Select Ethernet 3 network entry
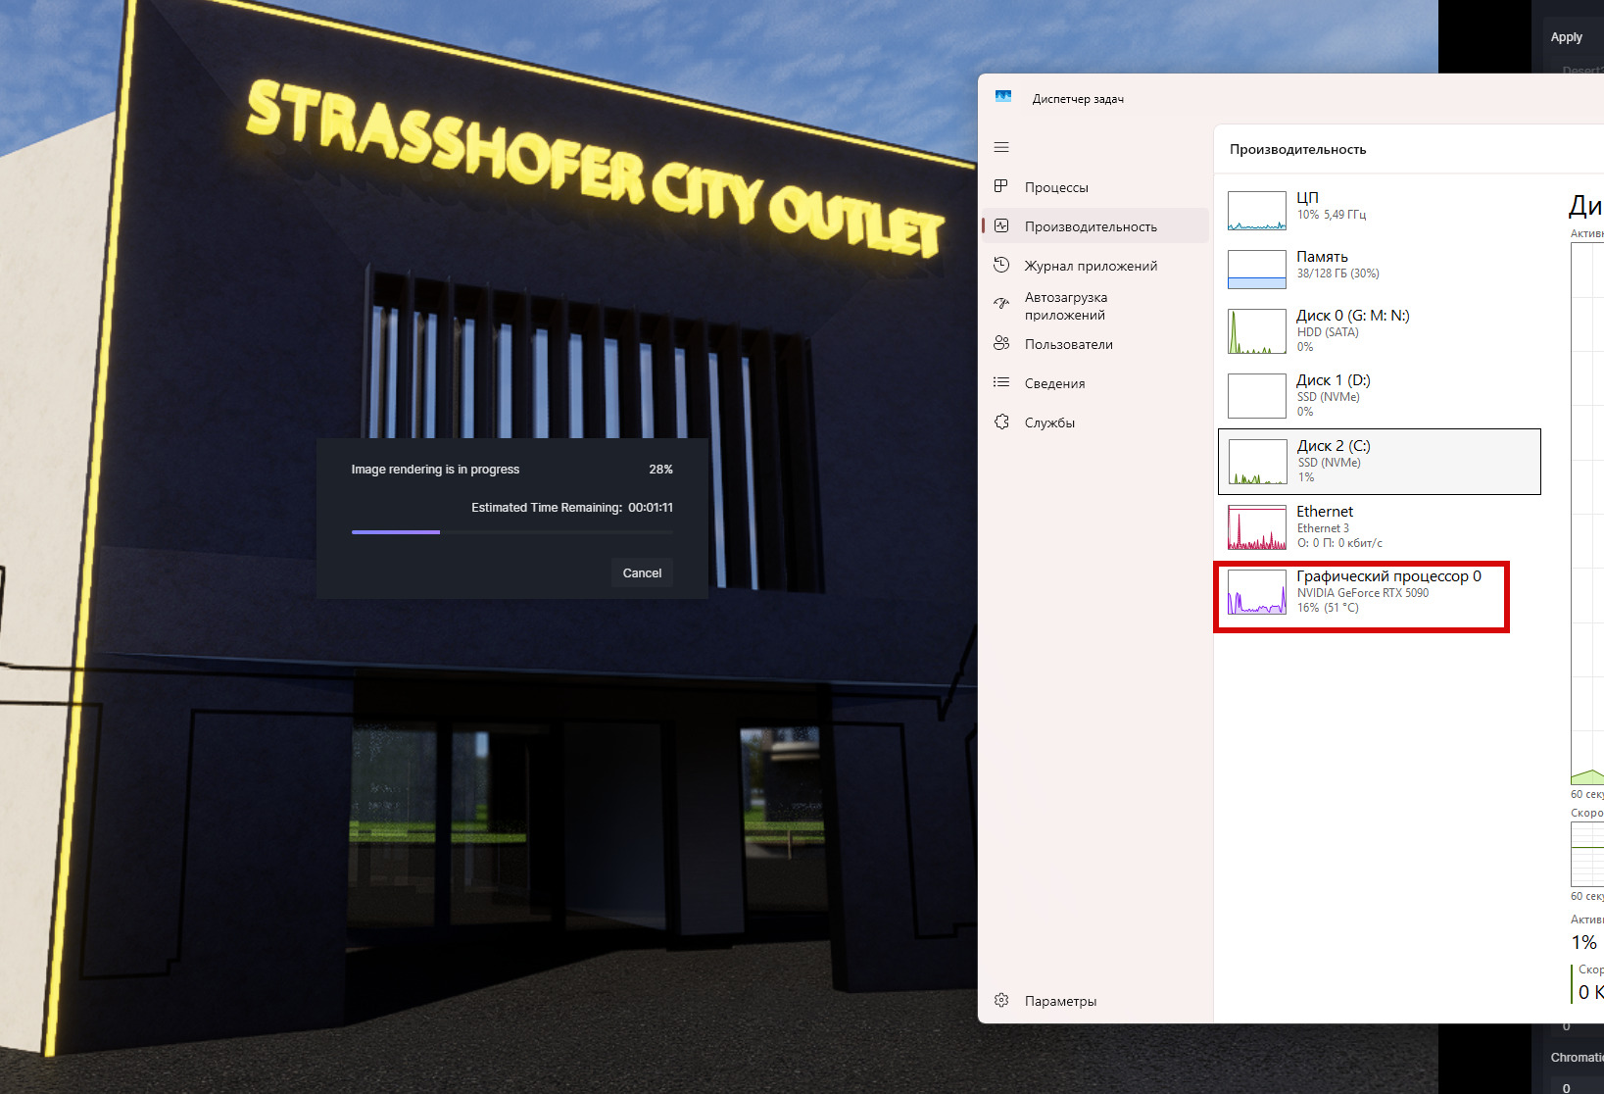The height and width of the screenshot is (1094, 1604). tap(1380, 526)
